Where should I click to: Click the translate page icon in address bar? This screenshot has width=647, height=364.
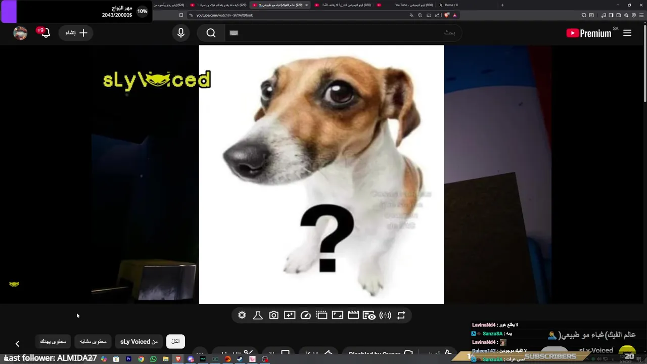click(x=411, y=15)
